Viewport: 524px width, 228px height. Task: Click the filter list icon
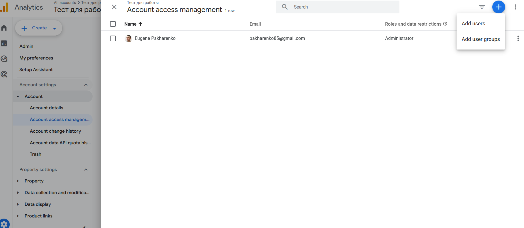tap(482, 7)
